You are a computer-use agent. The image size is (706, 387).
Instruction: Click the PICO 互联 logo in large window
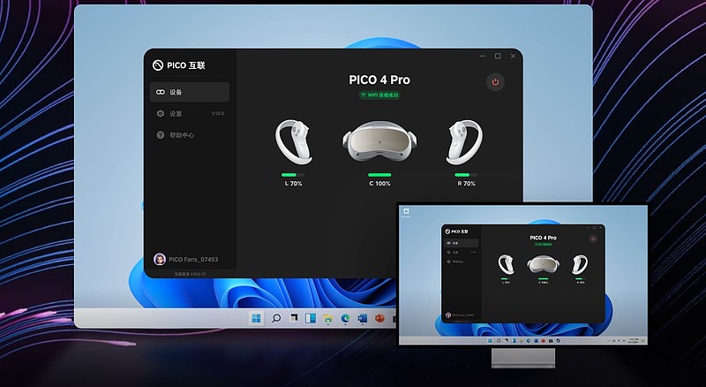coord(179,65)
